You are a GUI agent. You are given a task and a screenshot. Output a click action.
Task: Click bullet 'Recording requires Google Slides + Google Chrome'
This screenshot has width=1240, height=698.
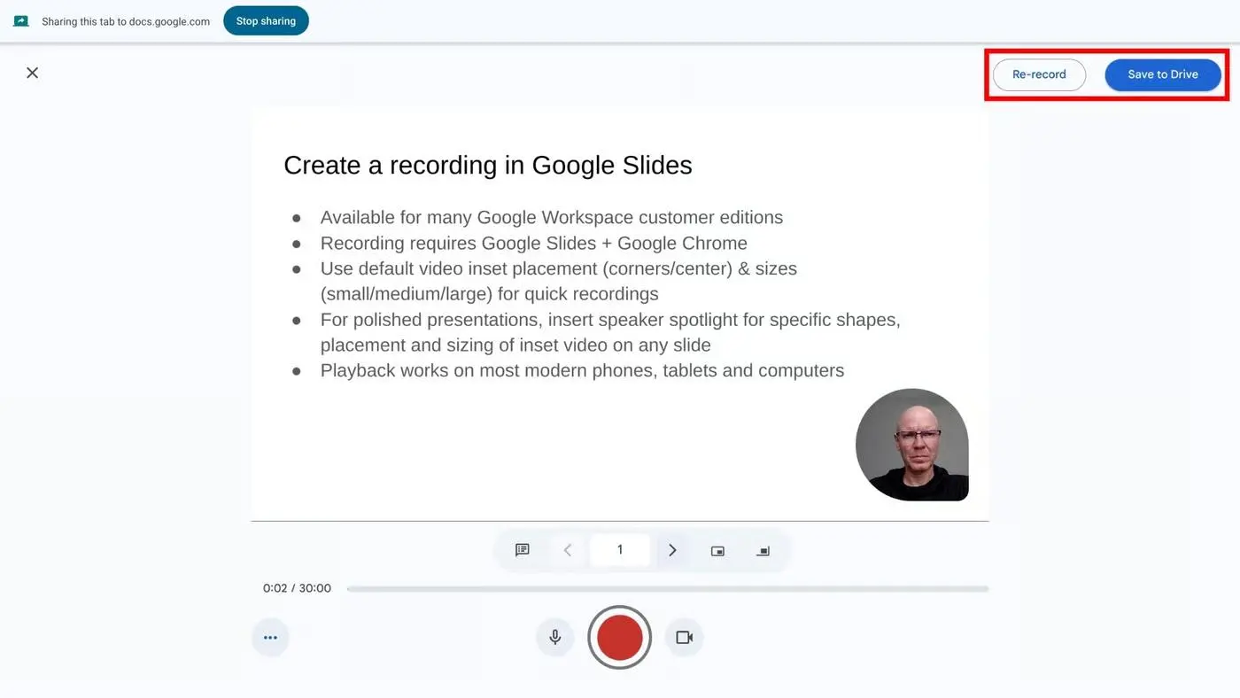pyautogui.click(x=534, y=243)
